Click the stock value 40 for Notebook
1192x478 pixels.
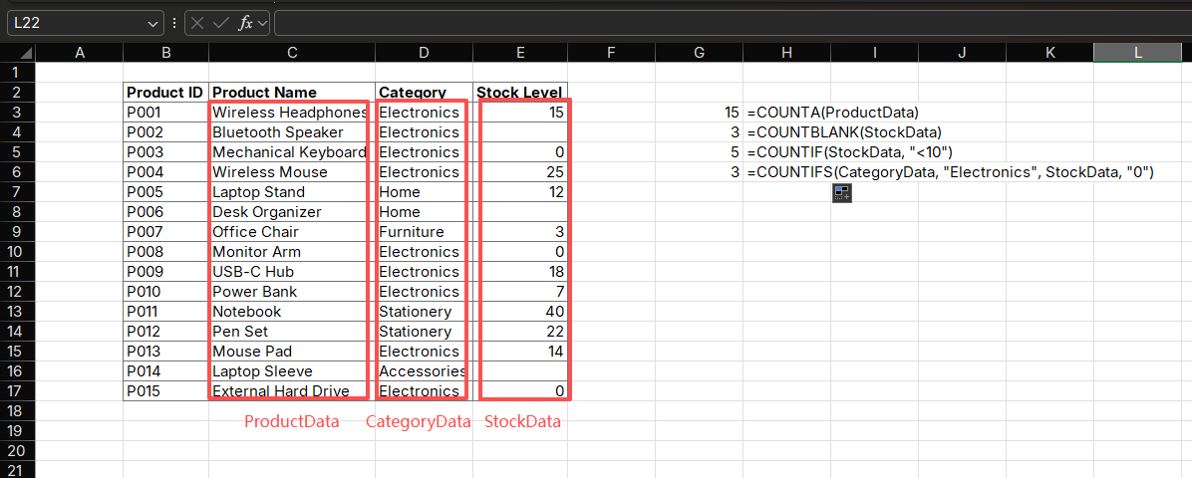520,312
